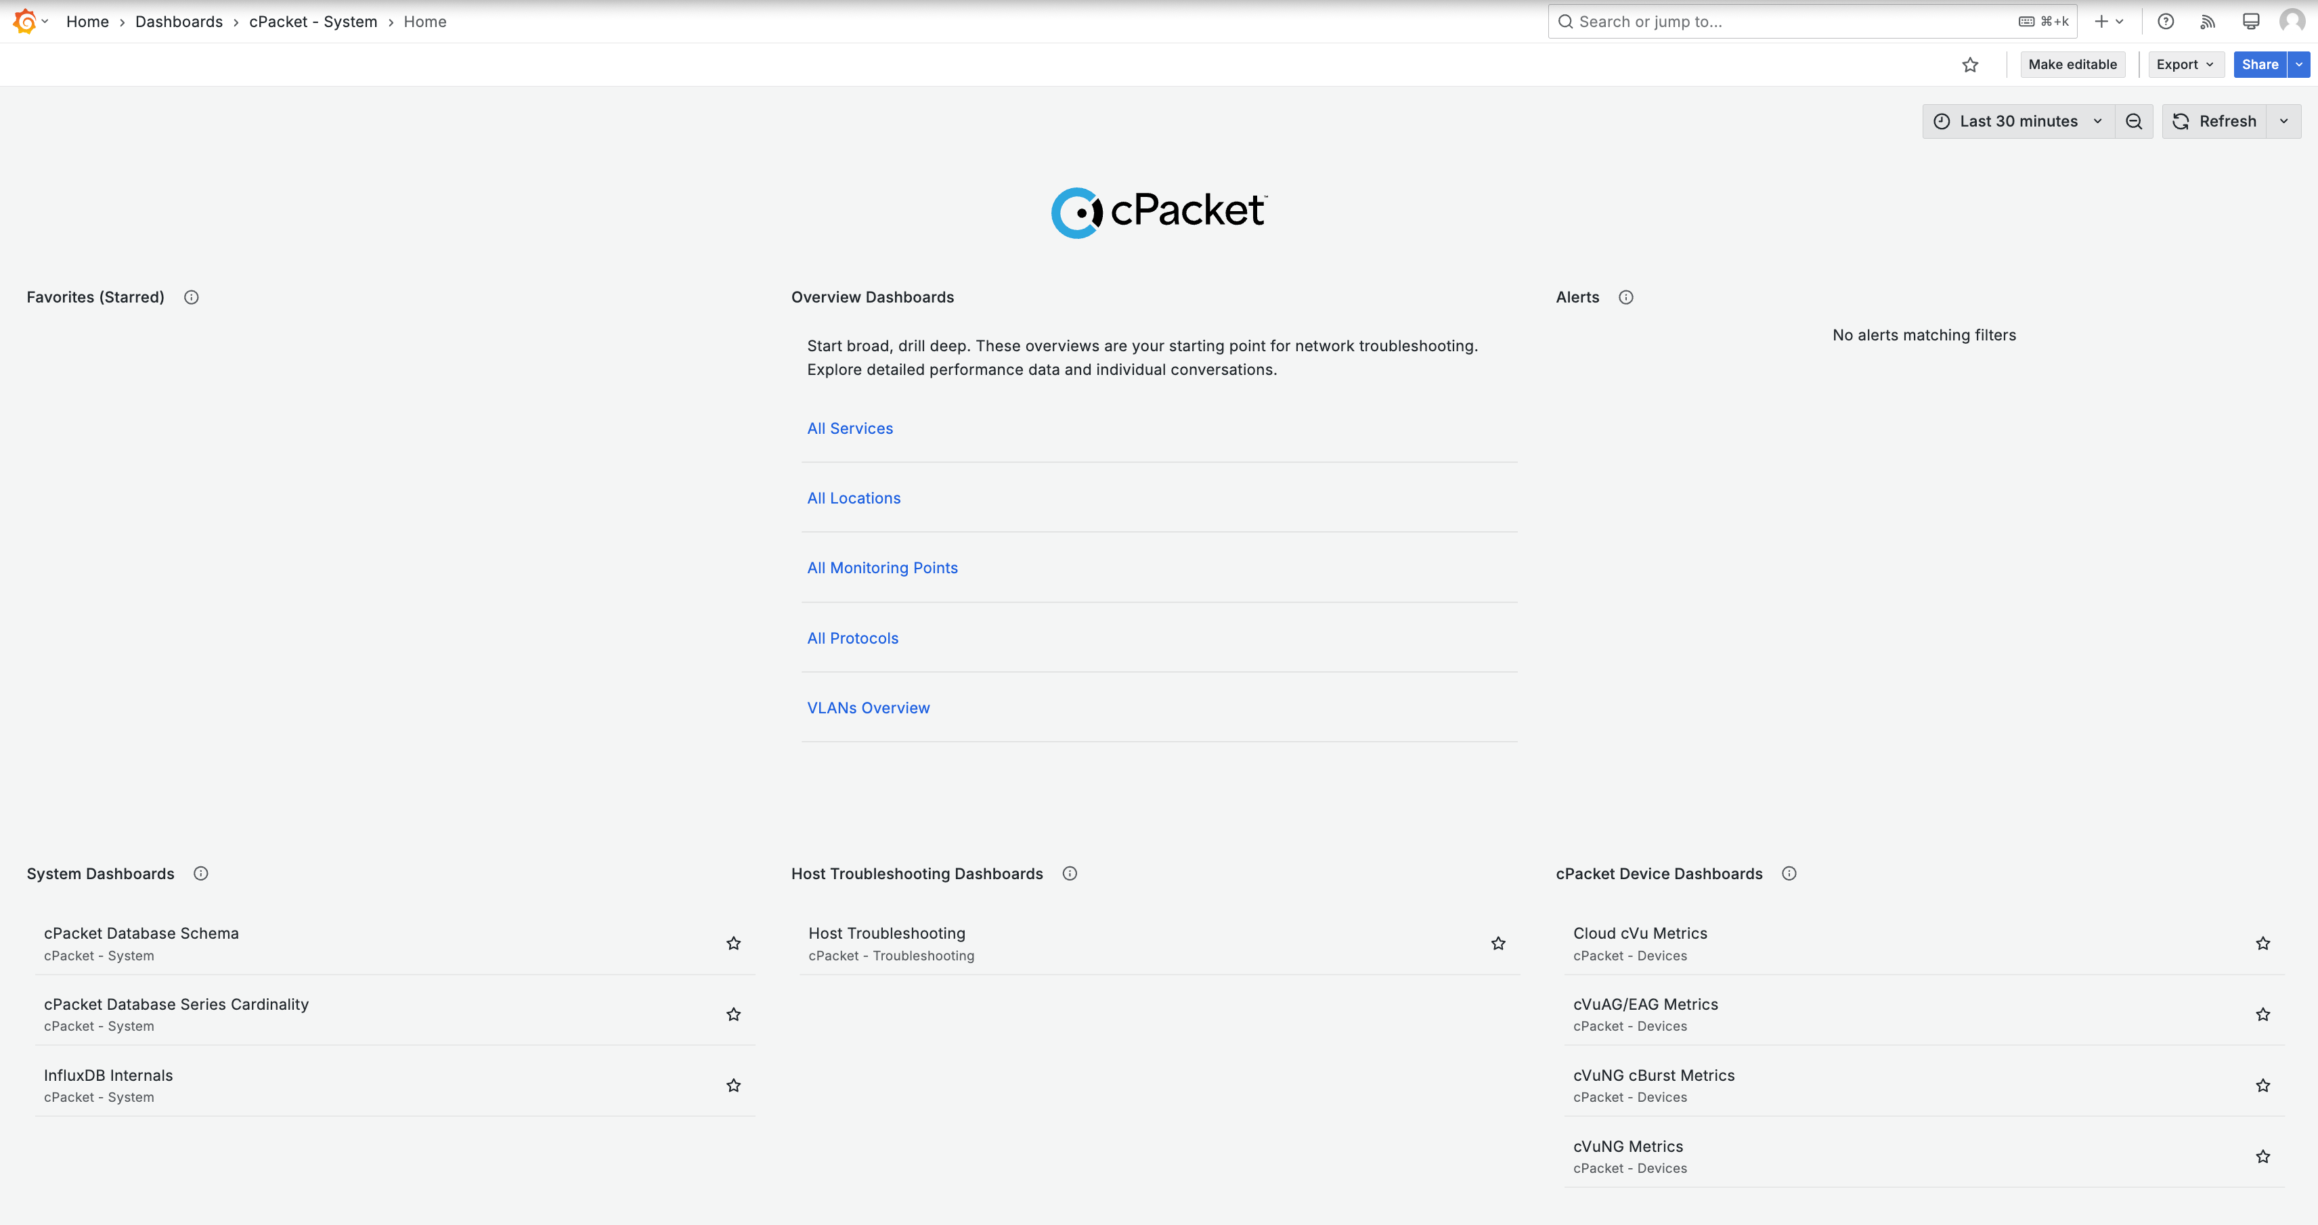This screenshot has height=1225, width=2318.
Task: Expand the auto-refresh interval dropdown
Action: click(x=2283, y=121)
